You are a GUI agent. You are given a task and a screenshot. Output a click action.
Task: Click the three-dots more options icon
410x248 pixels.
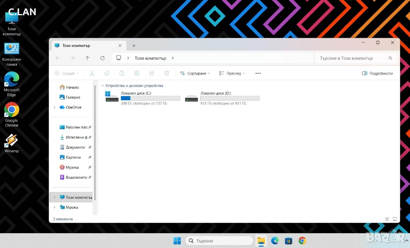[x=258, y=73]
